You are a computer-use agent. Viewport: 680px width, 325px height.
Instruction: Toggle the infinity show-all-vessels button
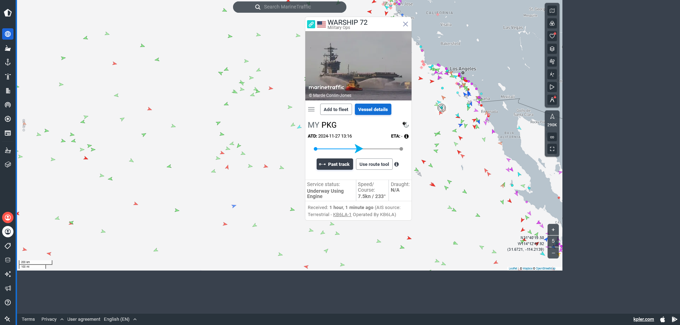pos(552,137)
